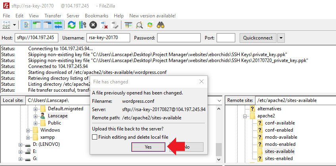
Task: Toggle synchronized browsing
Action: 150,25
